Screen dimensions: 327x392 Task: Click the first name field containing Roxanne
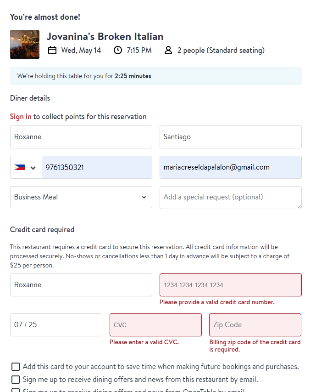(81, 137)
